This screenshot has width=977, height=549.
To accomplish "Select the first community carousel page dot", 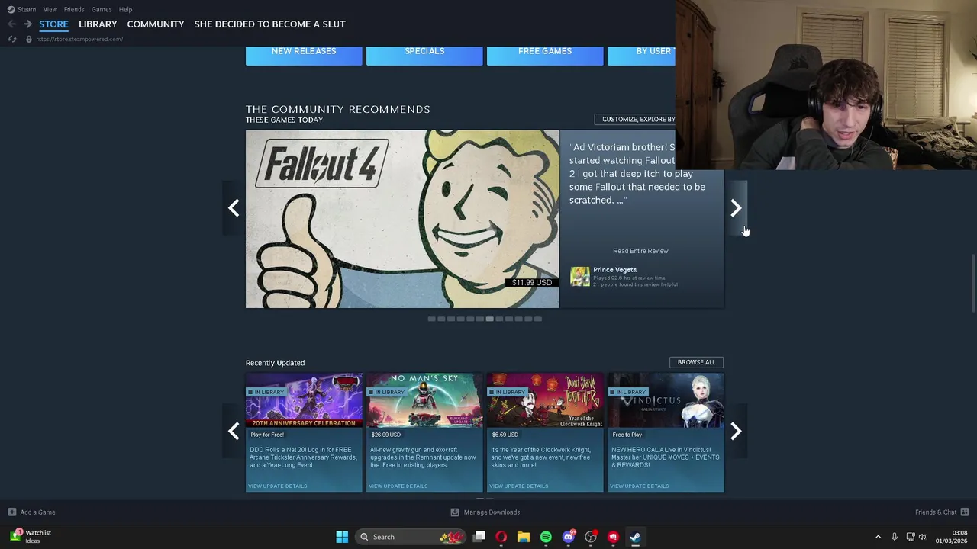I will (431, 319).
